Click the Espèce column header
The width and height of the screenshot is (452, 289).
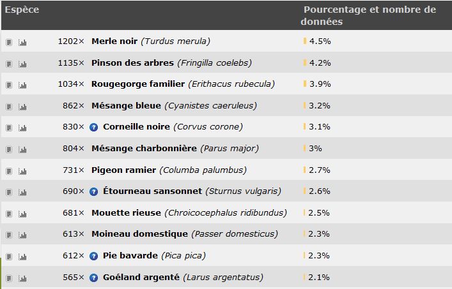pos(22,10)
